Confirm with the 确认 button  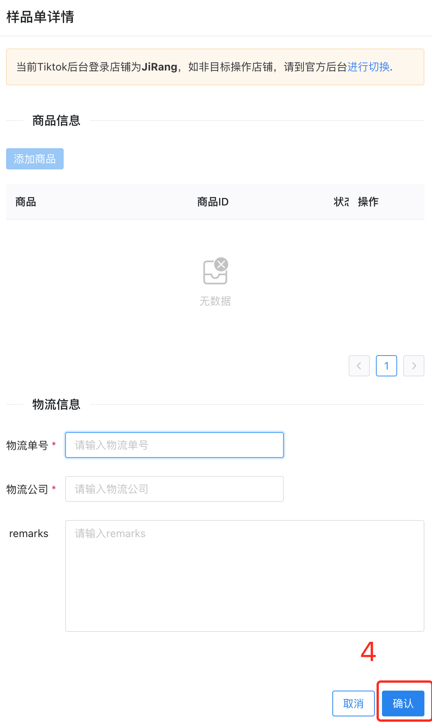point(403,703)
